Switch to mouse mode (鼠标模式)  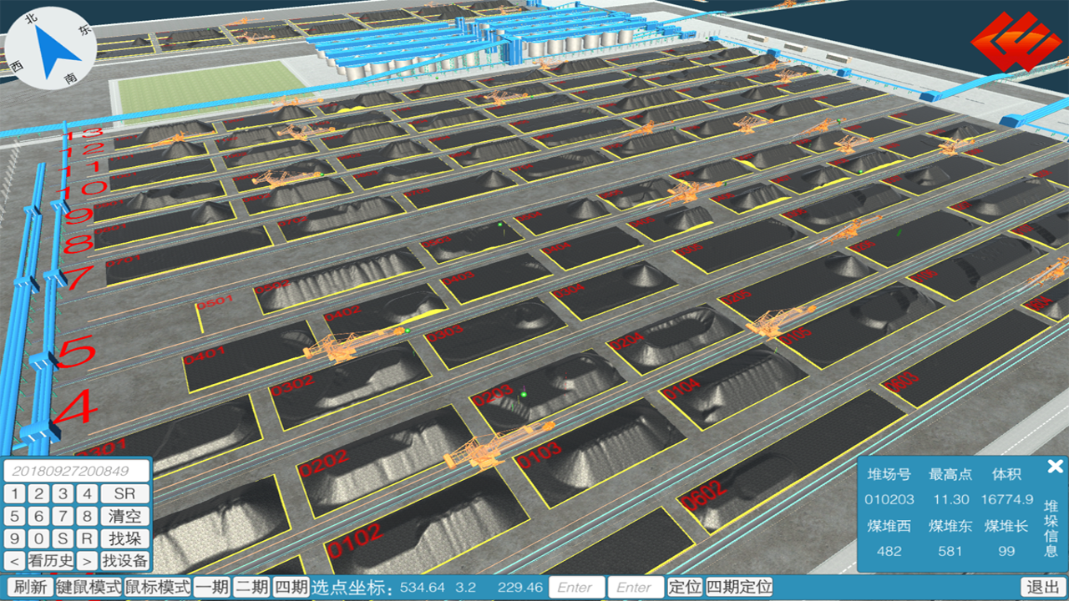pos(158,587)
